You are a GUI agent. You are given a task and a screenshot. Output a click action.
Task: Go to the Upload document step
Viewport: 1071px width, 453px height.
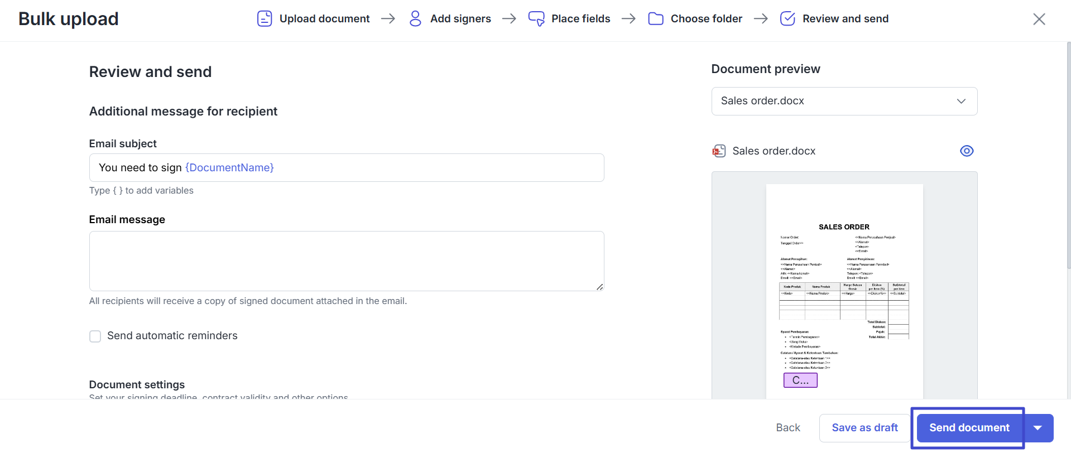324,18
